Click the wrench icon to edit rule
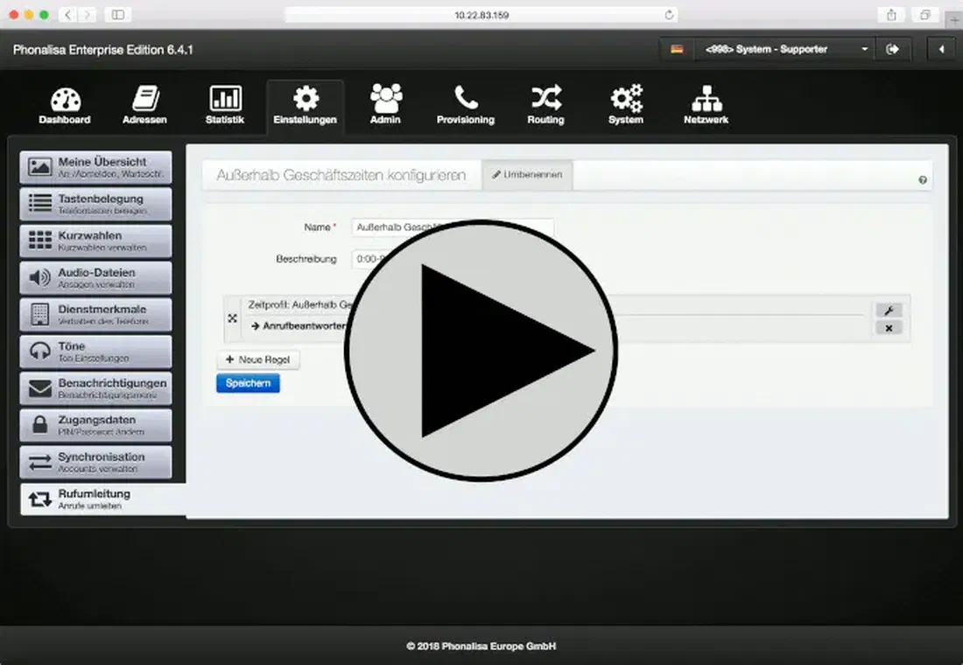The height and width of the screenshot is (665, 963). coord(889,310)
